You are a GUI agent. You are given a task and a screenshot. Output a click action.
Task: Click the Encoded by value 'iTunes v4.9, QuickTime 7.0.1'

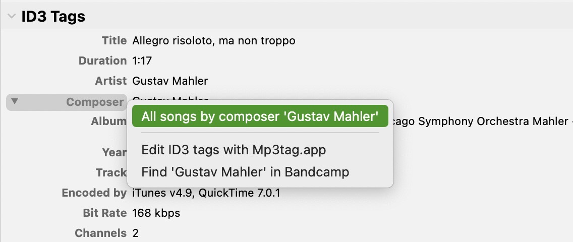(x=206, y=193)
